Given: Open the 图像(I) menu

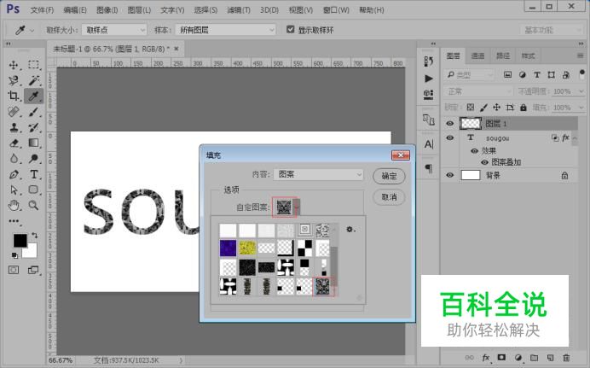Looking at the screenshot, I should 107,10.
